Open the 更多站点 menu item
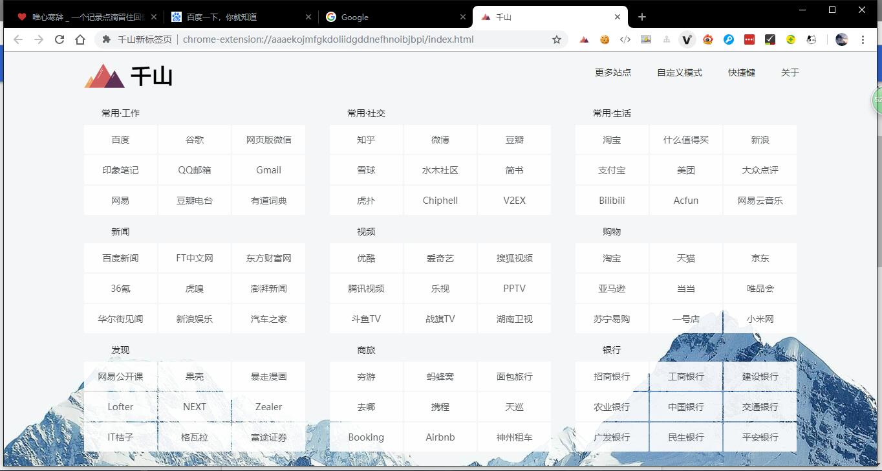The width and height of the screenshot is (882, 471). pos(613,72)
